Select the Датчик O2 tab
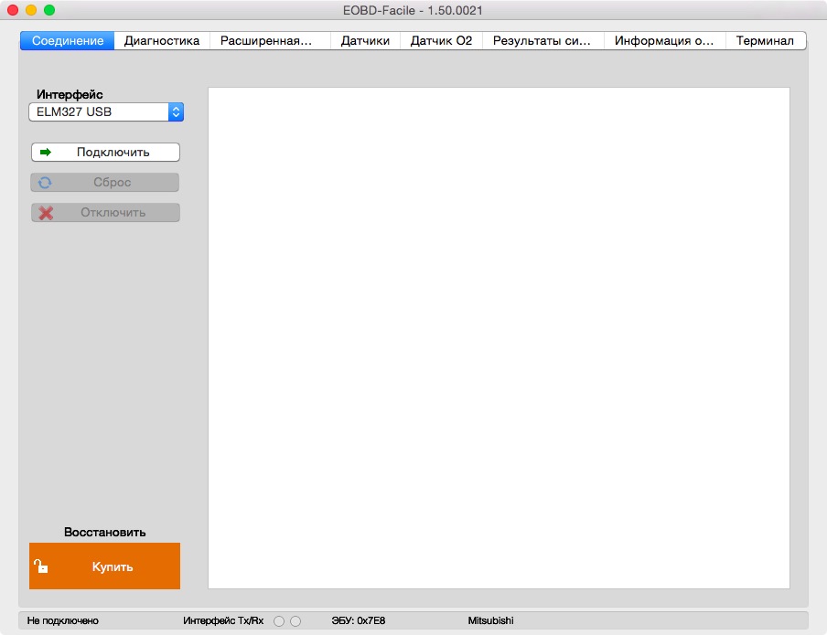 (441, 40)
